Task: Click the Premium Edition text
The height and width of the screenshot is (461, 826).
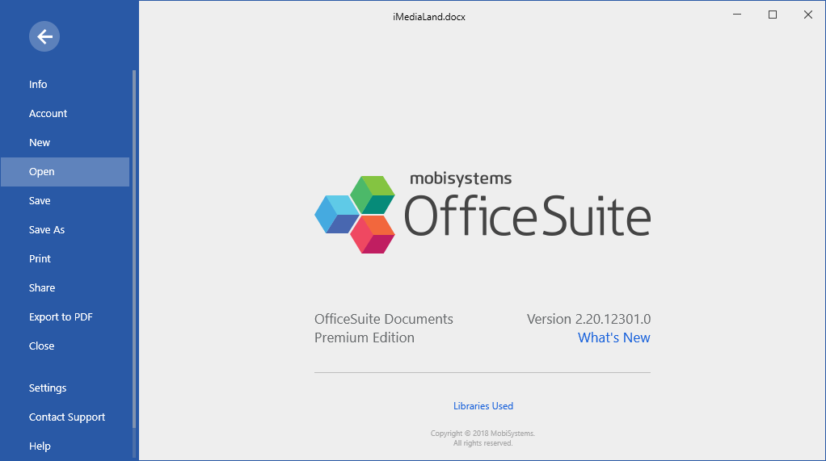Action: 364,337
